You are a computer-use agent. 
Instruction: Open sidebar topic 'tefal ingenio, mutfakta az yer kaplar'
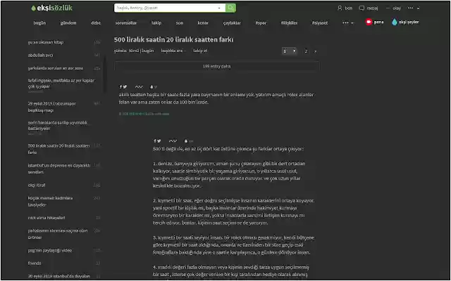pos(61,84)
